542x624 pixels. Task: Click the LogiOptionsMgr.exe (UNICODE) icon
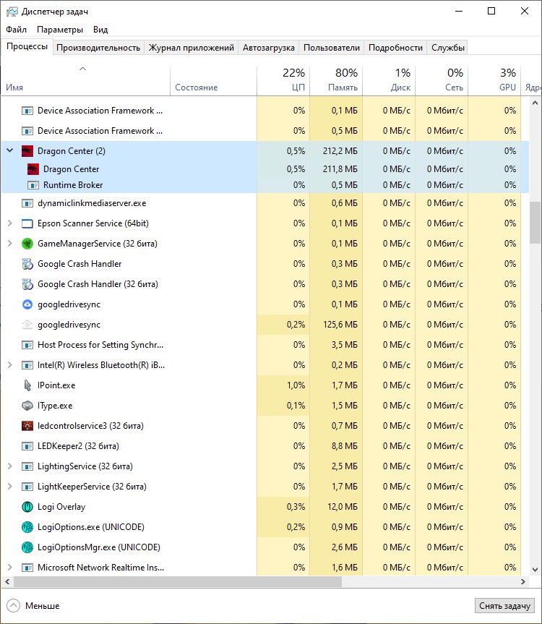coord(27,547)
